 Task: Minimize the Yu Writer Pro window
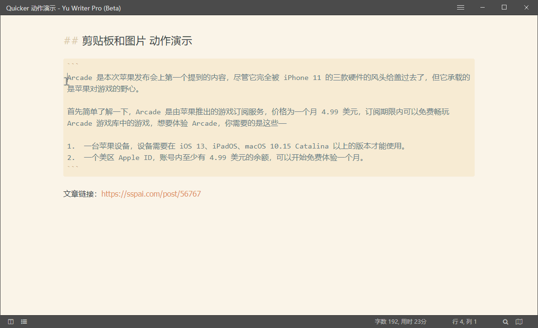tap(482, 7)
